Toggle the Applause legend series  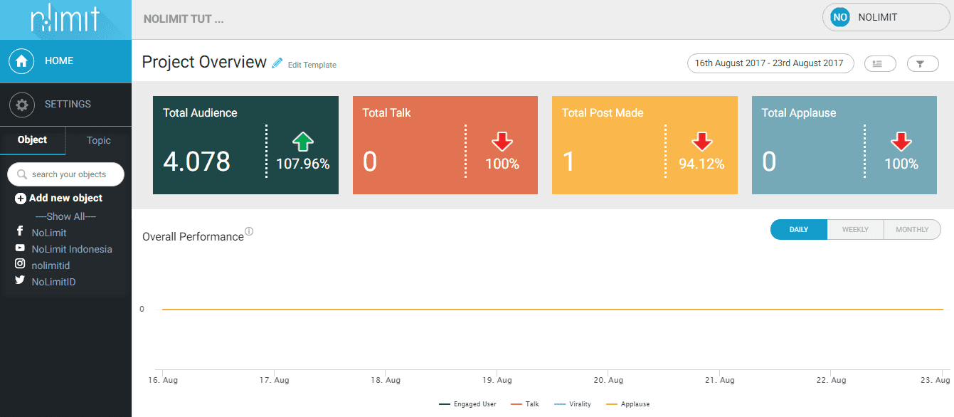pos(628,404)
